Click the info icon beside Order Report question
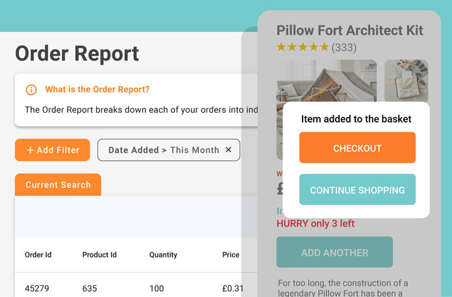452x297 pixels. 31,89
